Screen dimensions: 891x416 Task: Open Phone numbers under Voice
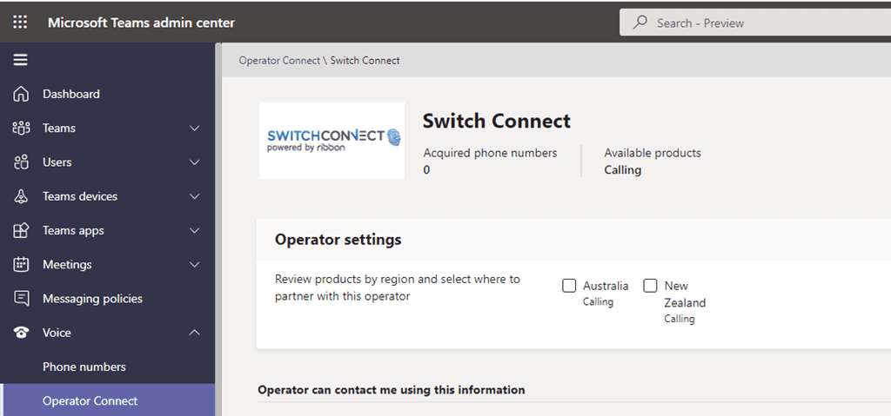coord(84,366)
